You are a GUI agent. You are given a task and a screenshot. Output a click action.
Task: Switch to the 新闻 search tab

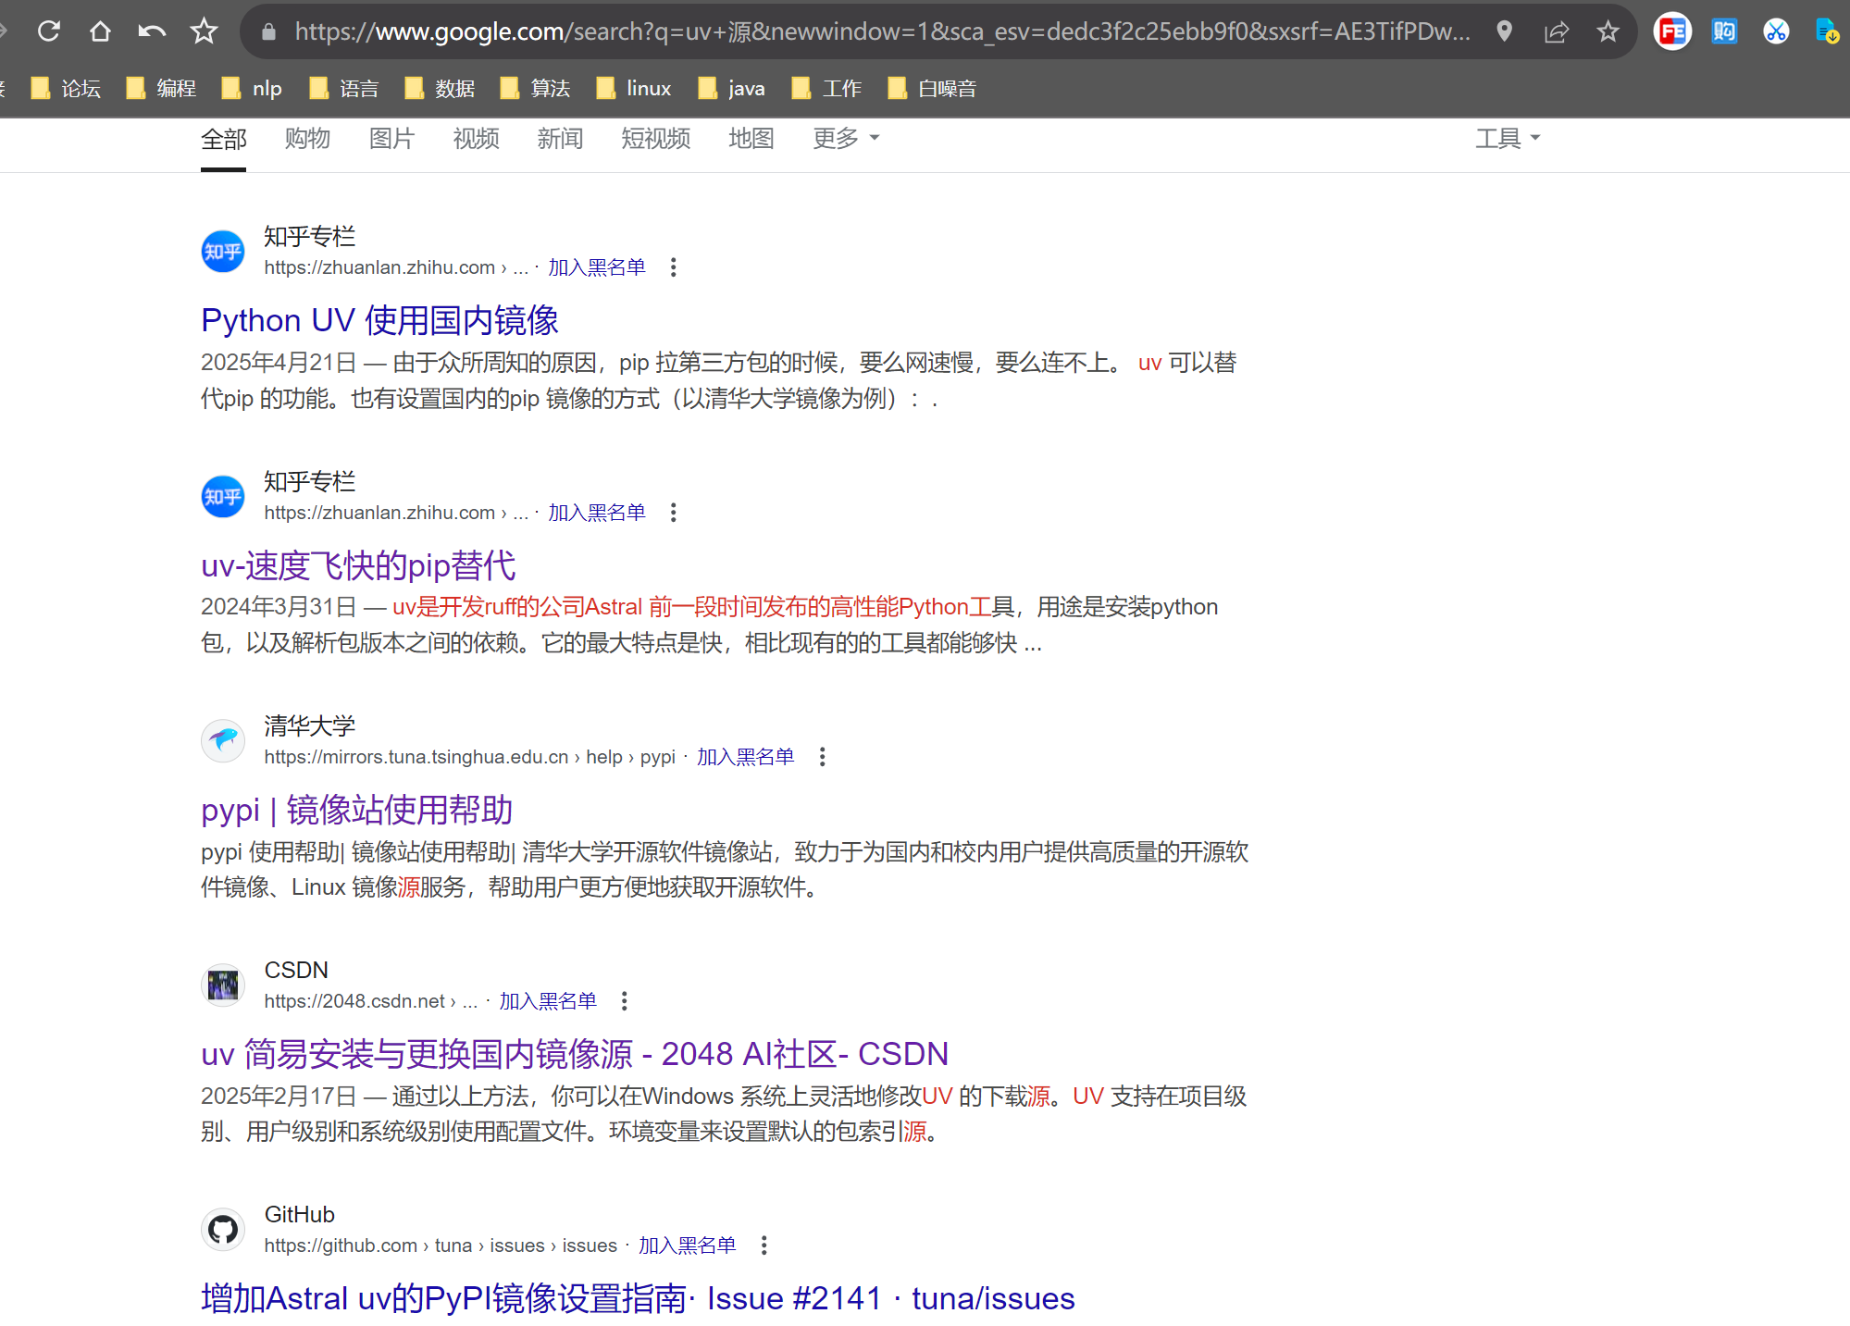click(560, 138)
